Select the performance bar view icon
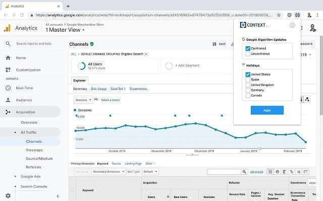 tap(284, 172)
